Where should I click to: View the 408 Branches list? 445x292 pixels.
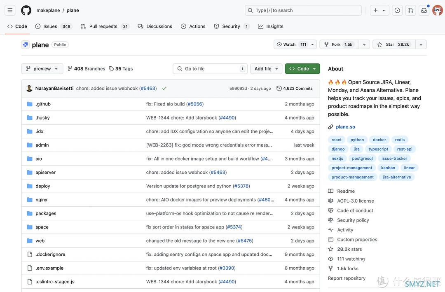click(86, 69)
